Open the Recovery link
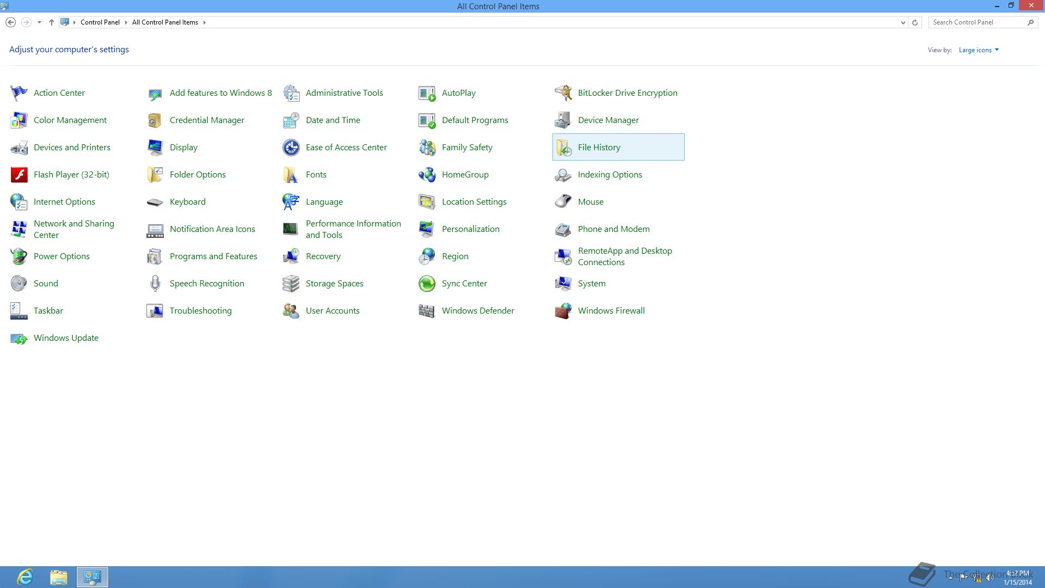The image size is (1045, 588). pyautogui.click(x=323, y=256)
